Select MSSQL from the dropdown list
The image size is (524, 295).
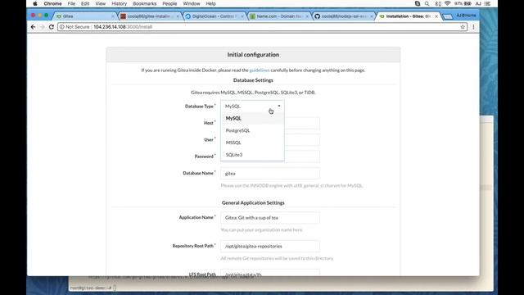click(x=252, y=143)
